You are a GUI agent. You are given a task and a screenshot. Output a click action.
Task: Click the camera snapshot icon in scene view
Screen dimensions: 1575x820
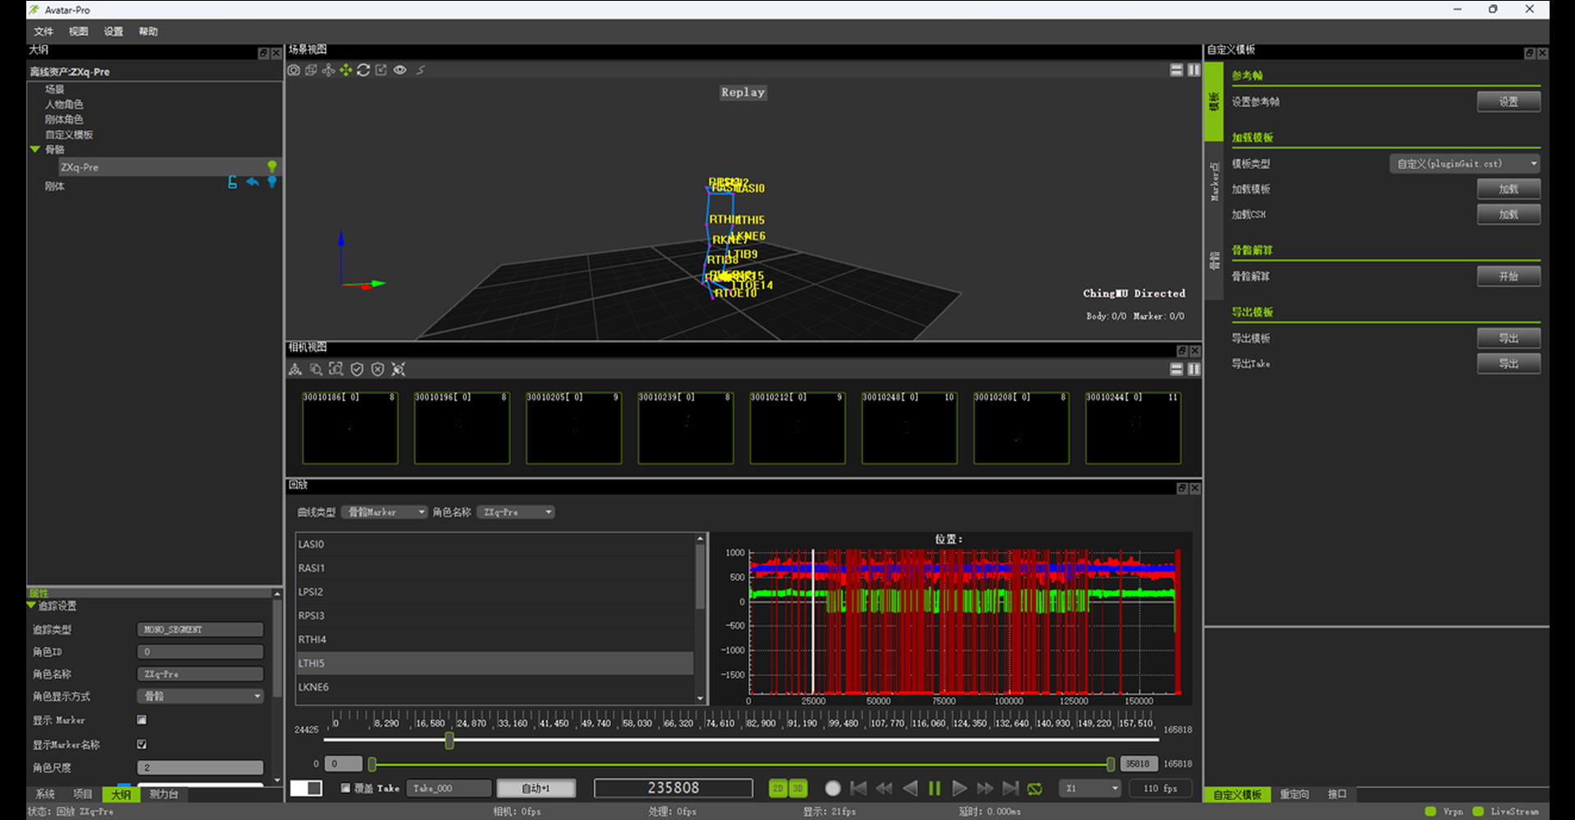pyautogui.click(x=294, y=71)
